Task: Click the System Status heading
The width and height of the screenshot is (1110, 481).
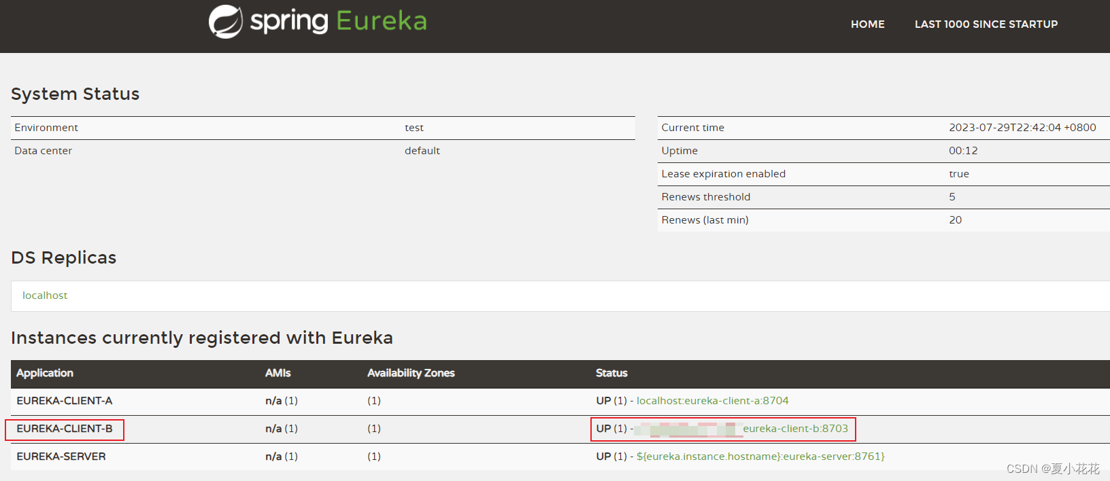Action: tap(75, 94)
